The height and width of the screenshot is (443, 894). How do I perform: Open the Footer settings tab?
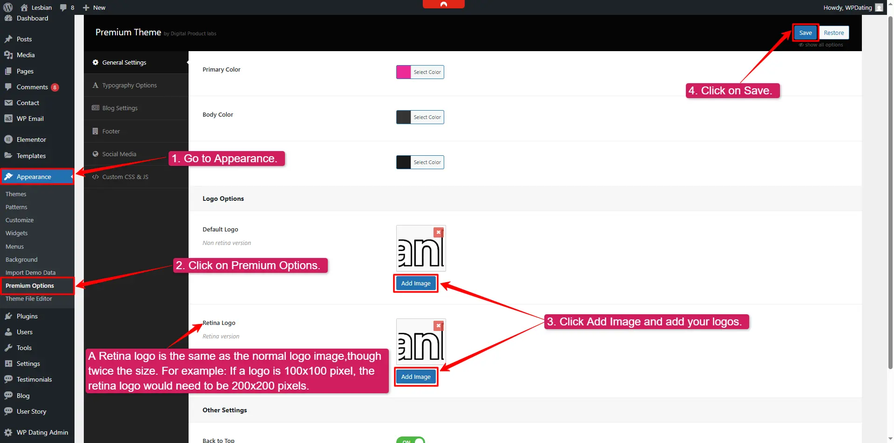pos(111,132)
